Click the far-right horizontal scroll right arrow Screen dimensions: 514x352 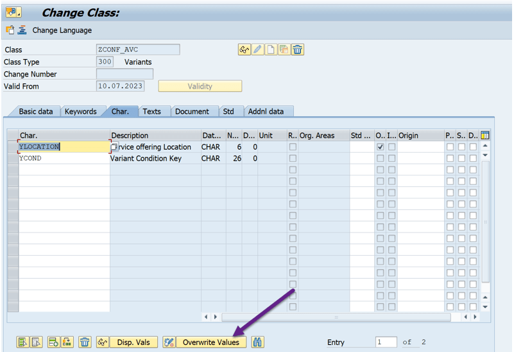click(475, 317)
